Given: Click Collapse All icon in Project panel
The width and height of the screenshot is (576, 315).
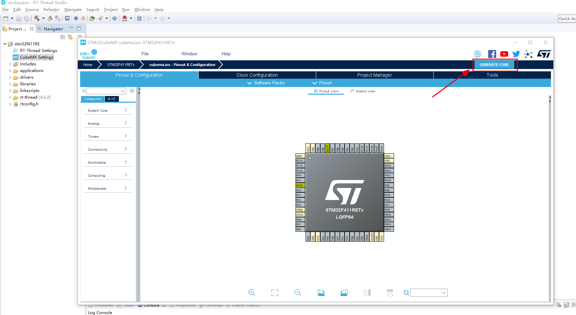Looking at the screenshot, I should click(x=63, y=37).
